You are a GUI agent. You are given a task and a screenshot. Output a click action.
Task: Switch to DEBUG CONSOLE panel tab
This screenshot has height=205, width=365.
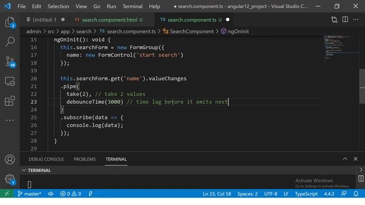(46, 159)
